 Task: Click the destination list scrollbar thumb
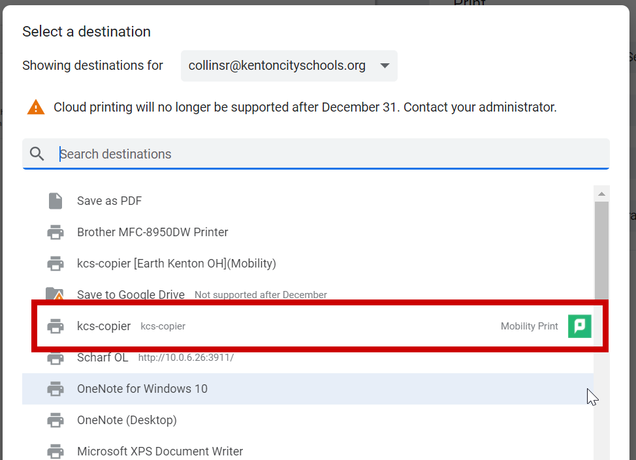(x=601, y=251)
